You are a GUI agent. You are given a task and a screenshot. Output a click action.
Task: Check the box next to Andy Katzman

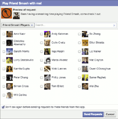[41, 34]
